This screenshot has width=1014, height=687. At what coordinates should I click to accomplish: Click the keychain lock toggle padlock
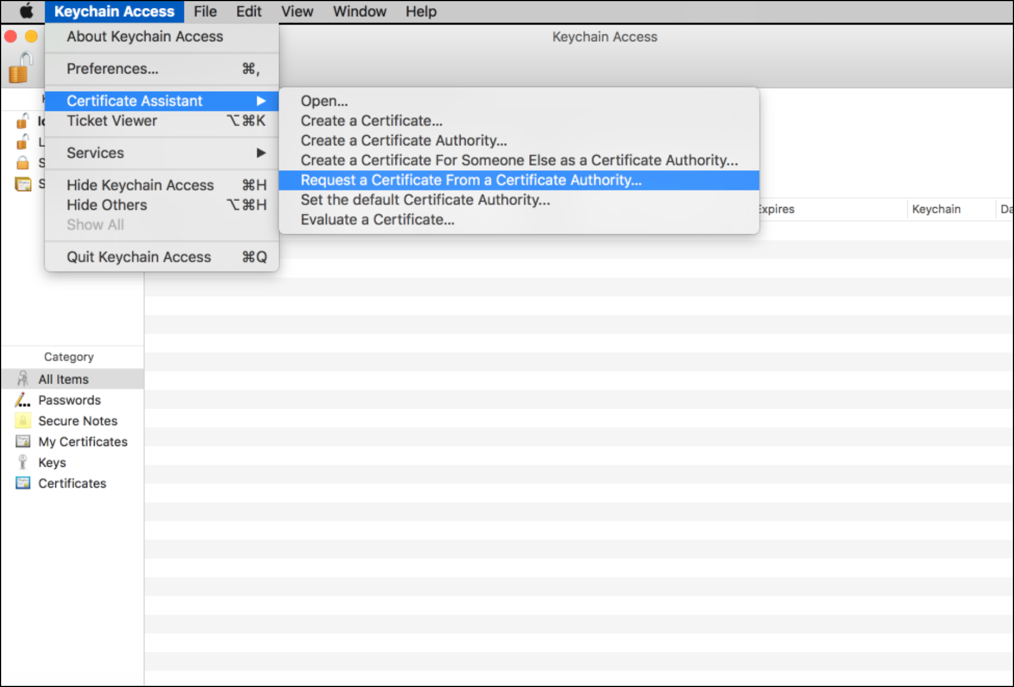pyautogui.click(x=20, y=68)
